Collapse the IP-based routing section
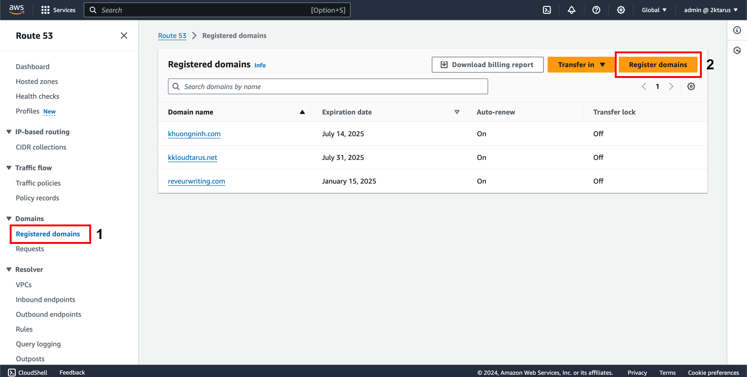The image size is (747, 377). [x=9, y=132]
